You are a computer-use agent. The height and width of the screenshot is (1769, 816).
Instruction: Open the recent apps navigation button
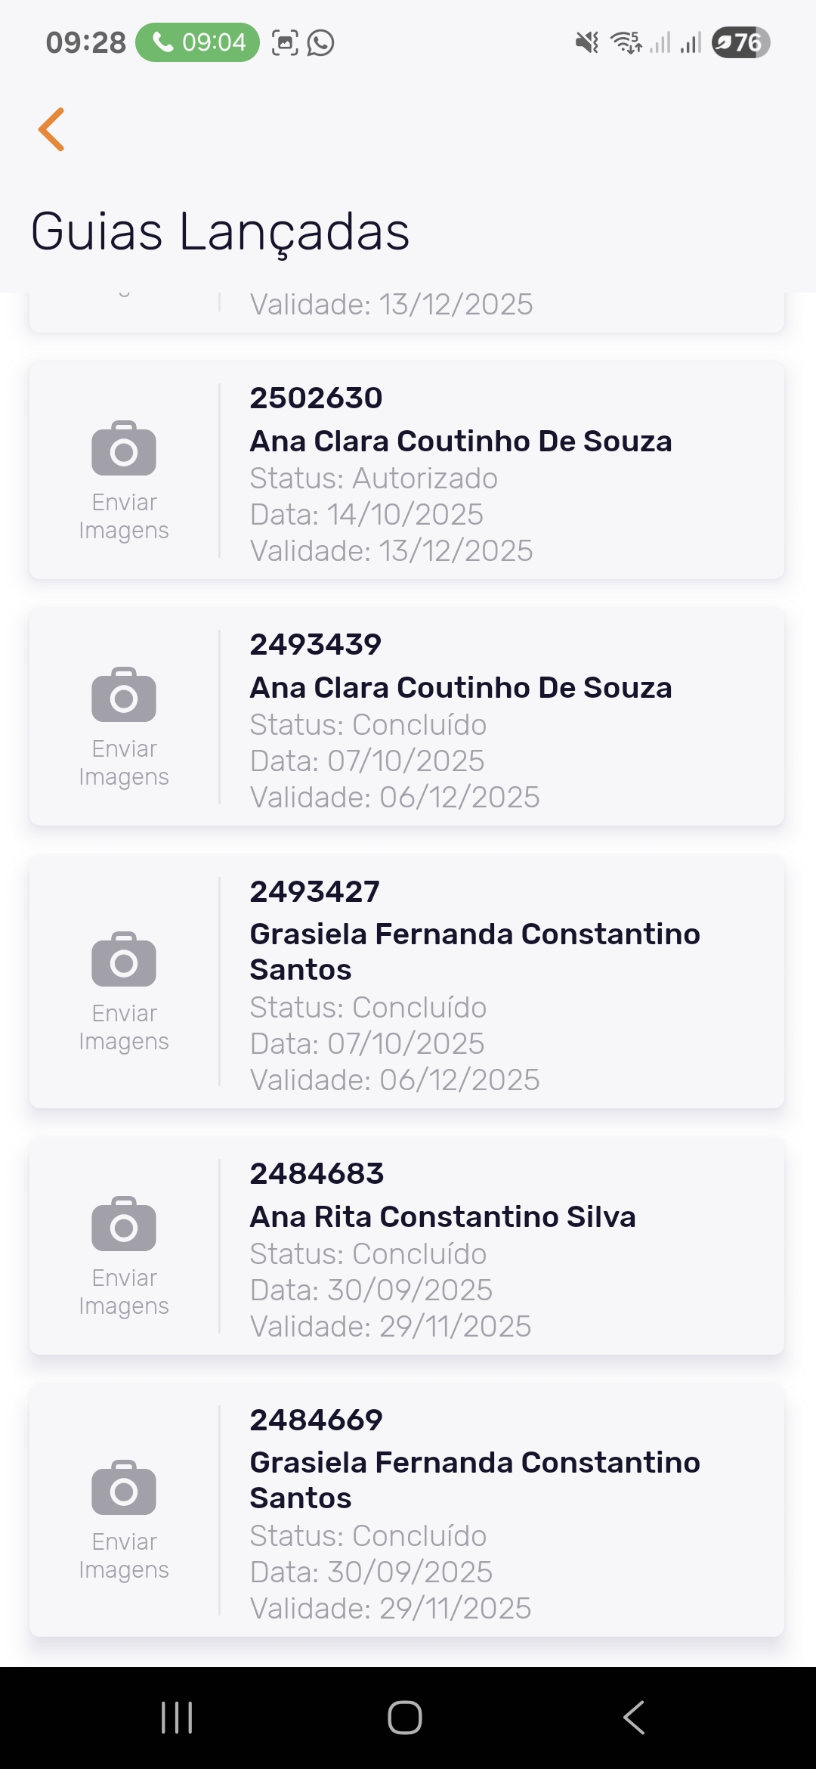point(177,1718)
